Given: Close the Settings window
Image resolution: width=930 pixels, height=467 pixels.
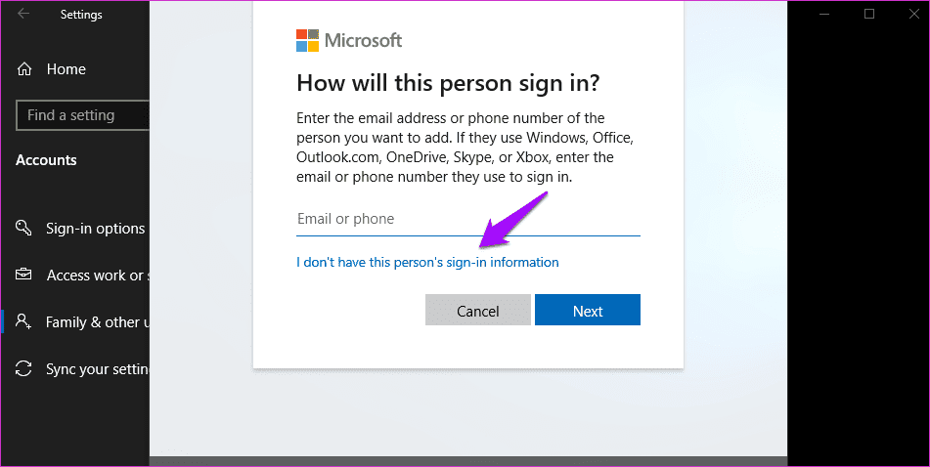Looking at the screenshot, I should pos(911,14).
